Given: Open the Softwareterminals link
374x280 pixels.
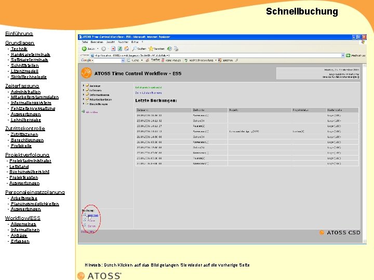Looking at the screenshot, I should 29,60.
